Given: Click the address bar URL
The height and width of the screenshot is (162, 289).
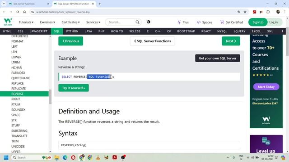Looking at the screenshot, I should 63,12.
